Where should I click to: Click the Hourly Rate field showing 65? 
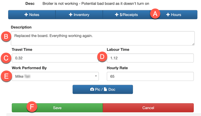[150, 76]
